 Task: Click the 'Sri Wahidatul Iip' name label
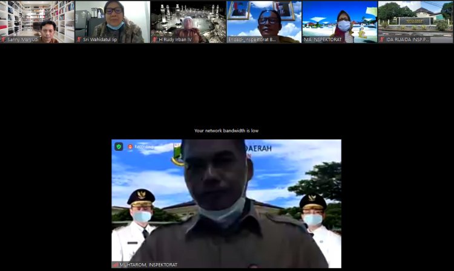tap(100, 40)
